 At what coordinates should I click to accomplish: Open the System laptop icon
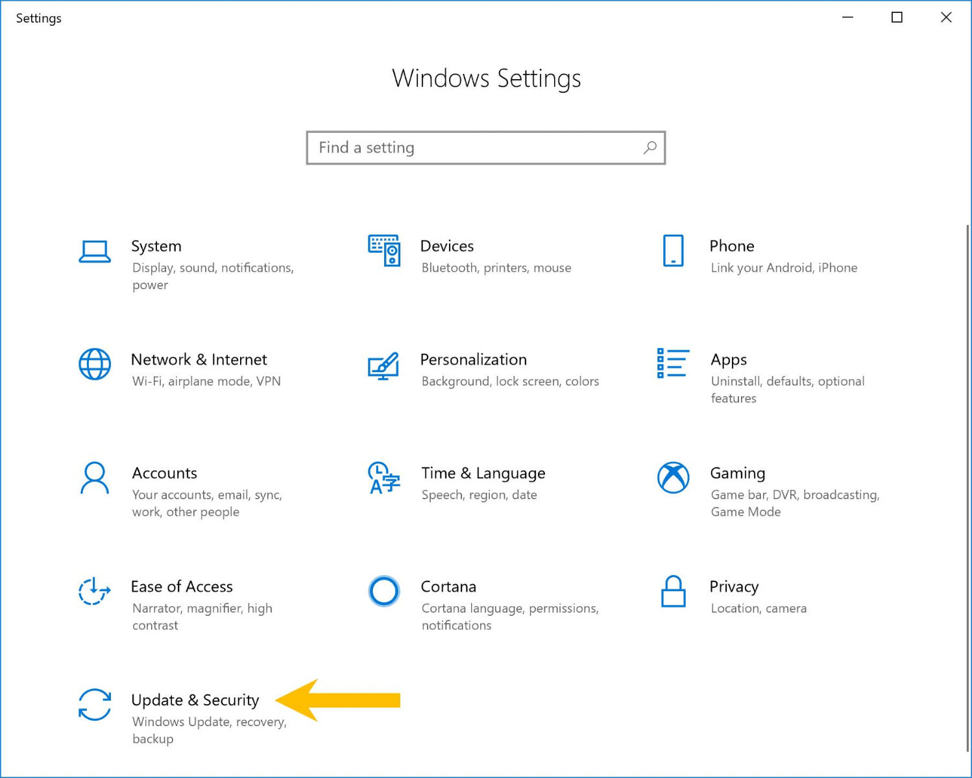95,252
